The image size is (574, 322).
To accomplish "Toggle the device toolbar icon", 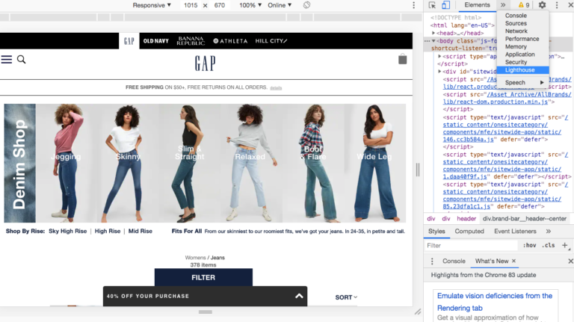I will click(x=445, y=5).
